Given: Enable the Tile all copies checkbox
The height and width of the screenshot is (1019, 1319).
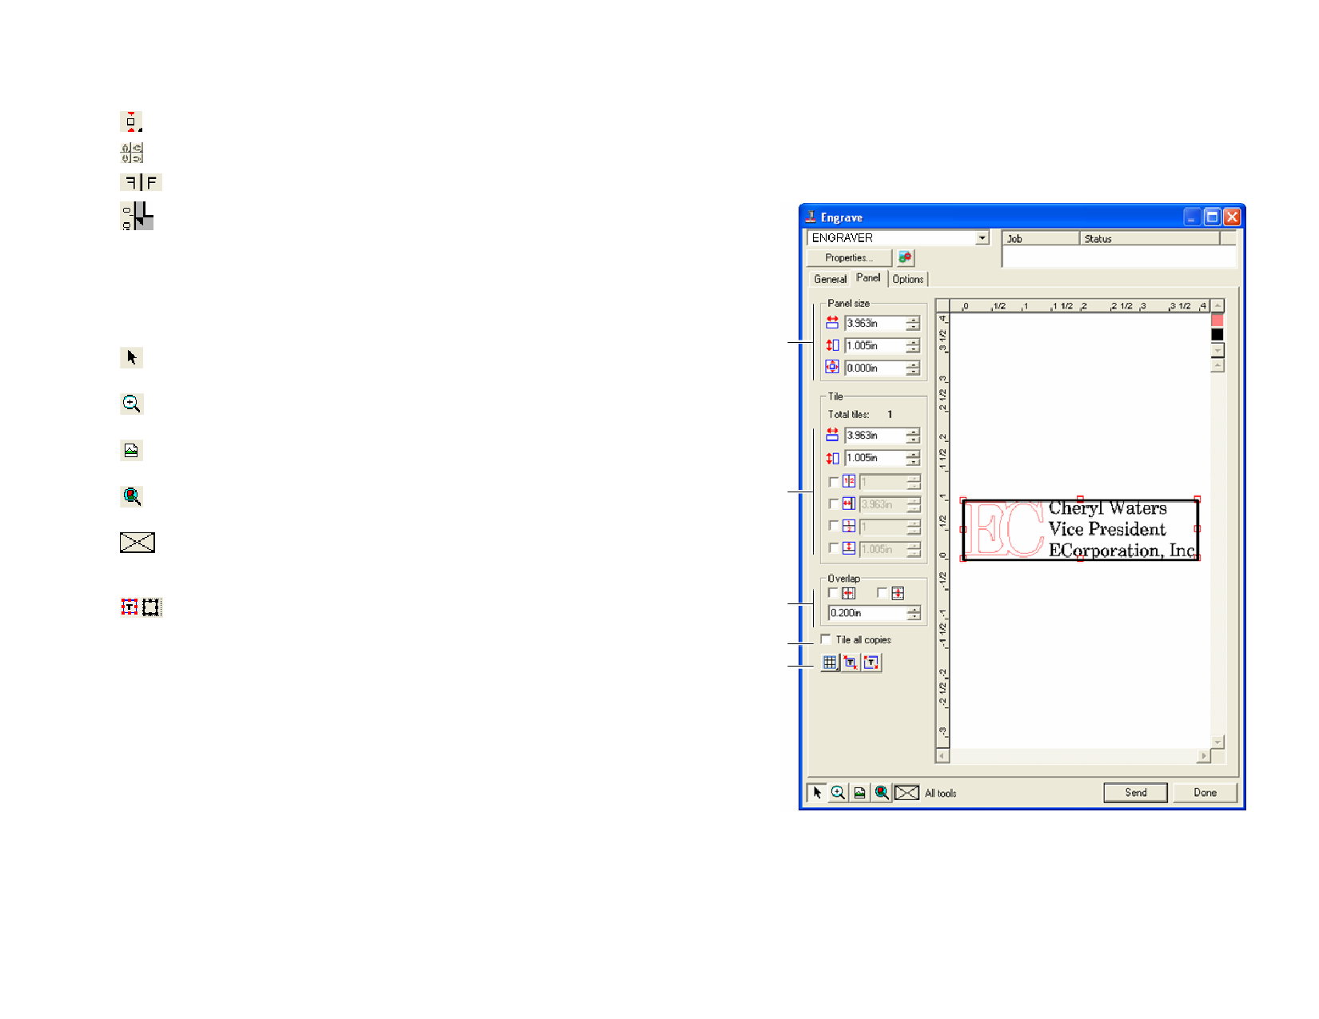Looking at the screenshot, I should (x=826, y=639).
